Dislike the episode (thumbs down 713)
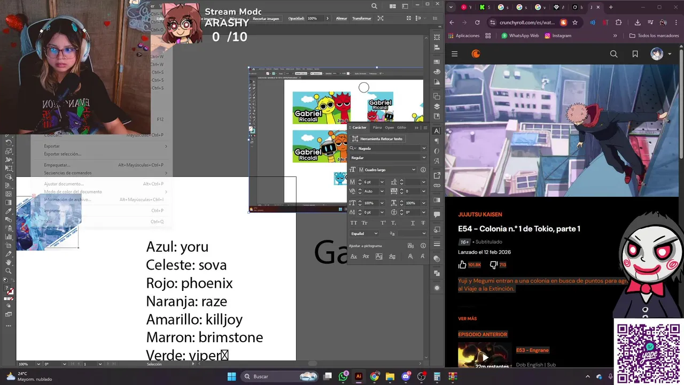The height and width of the screenshot is (385, 684). pos(493,264)
